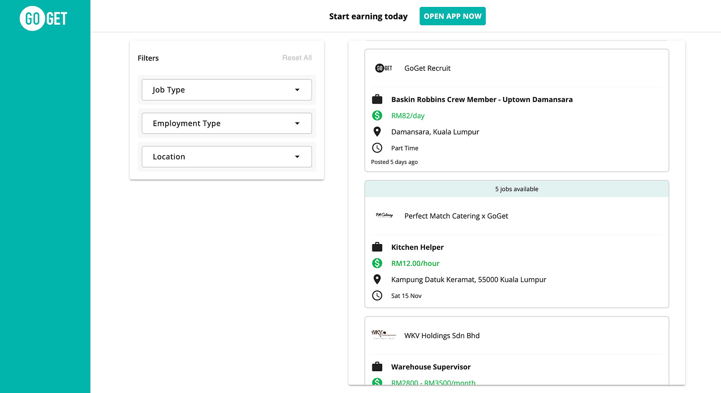Click clock icon next to Sat 15 Nov
721x393 pixels.
point(377,295)
